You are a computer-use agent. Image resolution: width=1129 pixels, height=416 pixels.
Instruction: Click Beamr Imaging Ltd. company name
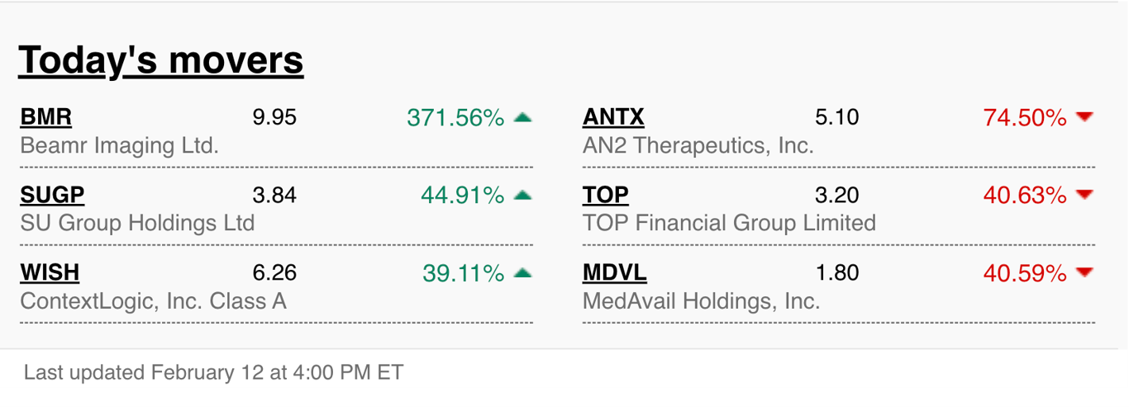point(119,146)
